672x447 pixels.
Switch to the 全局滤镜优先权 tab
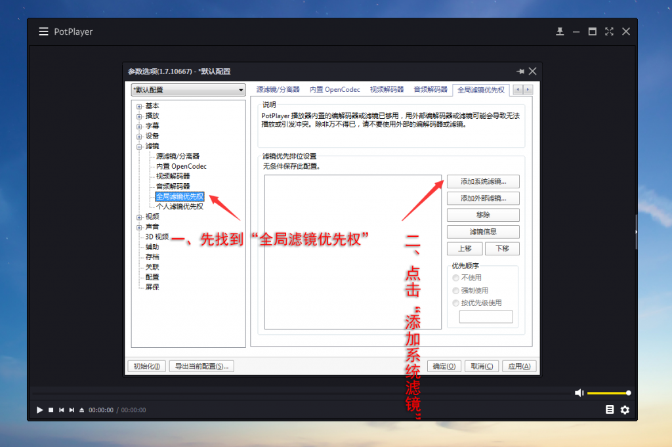point(481,90)
